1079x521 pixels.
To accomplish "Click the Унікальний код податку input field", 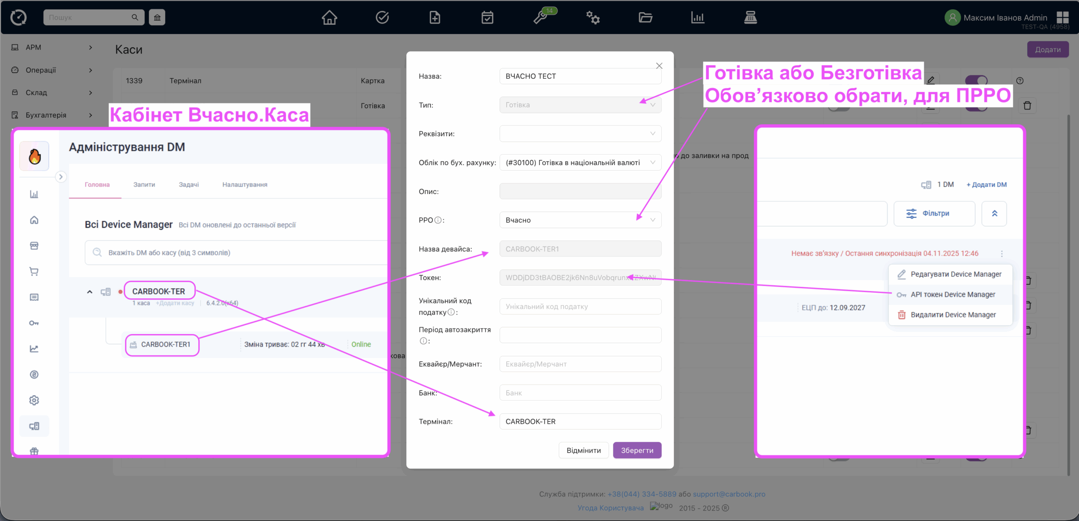I will 580,307.
